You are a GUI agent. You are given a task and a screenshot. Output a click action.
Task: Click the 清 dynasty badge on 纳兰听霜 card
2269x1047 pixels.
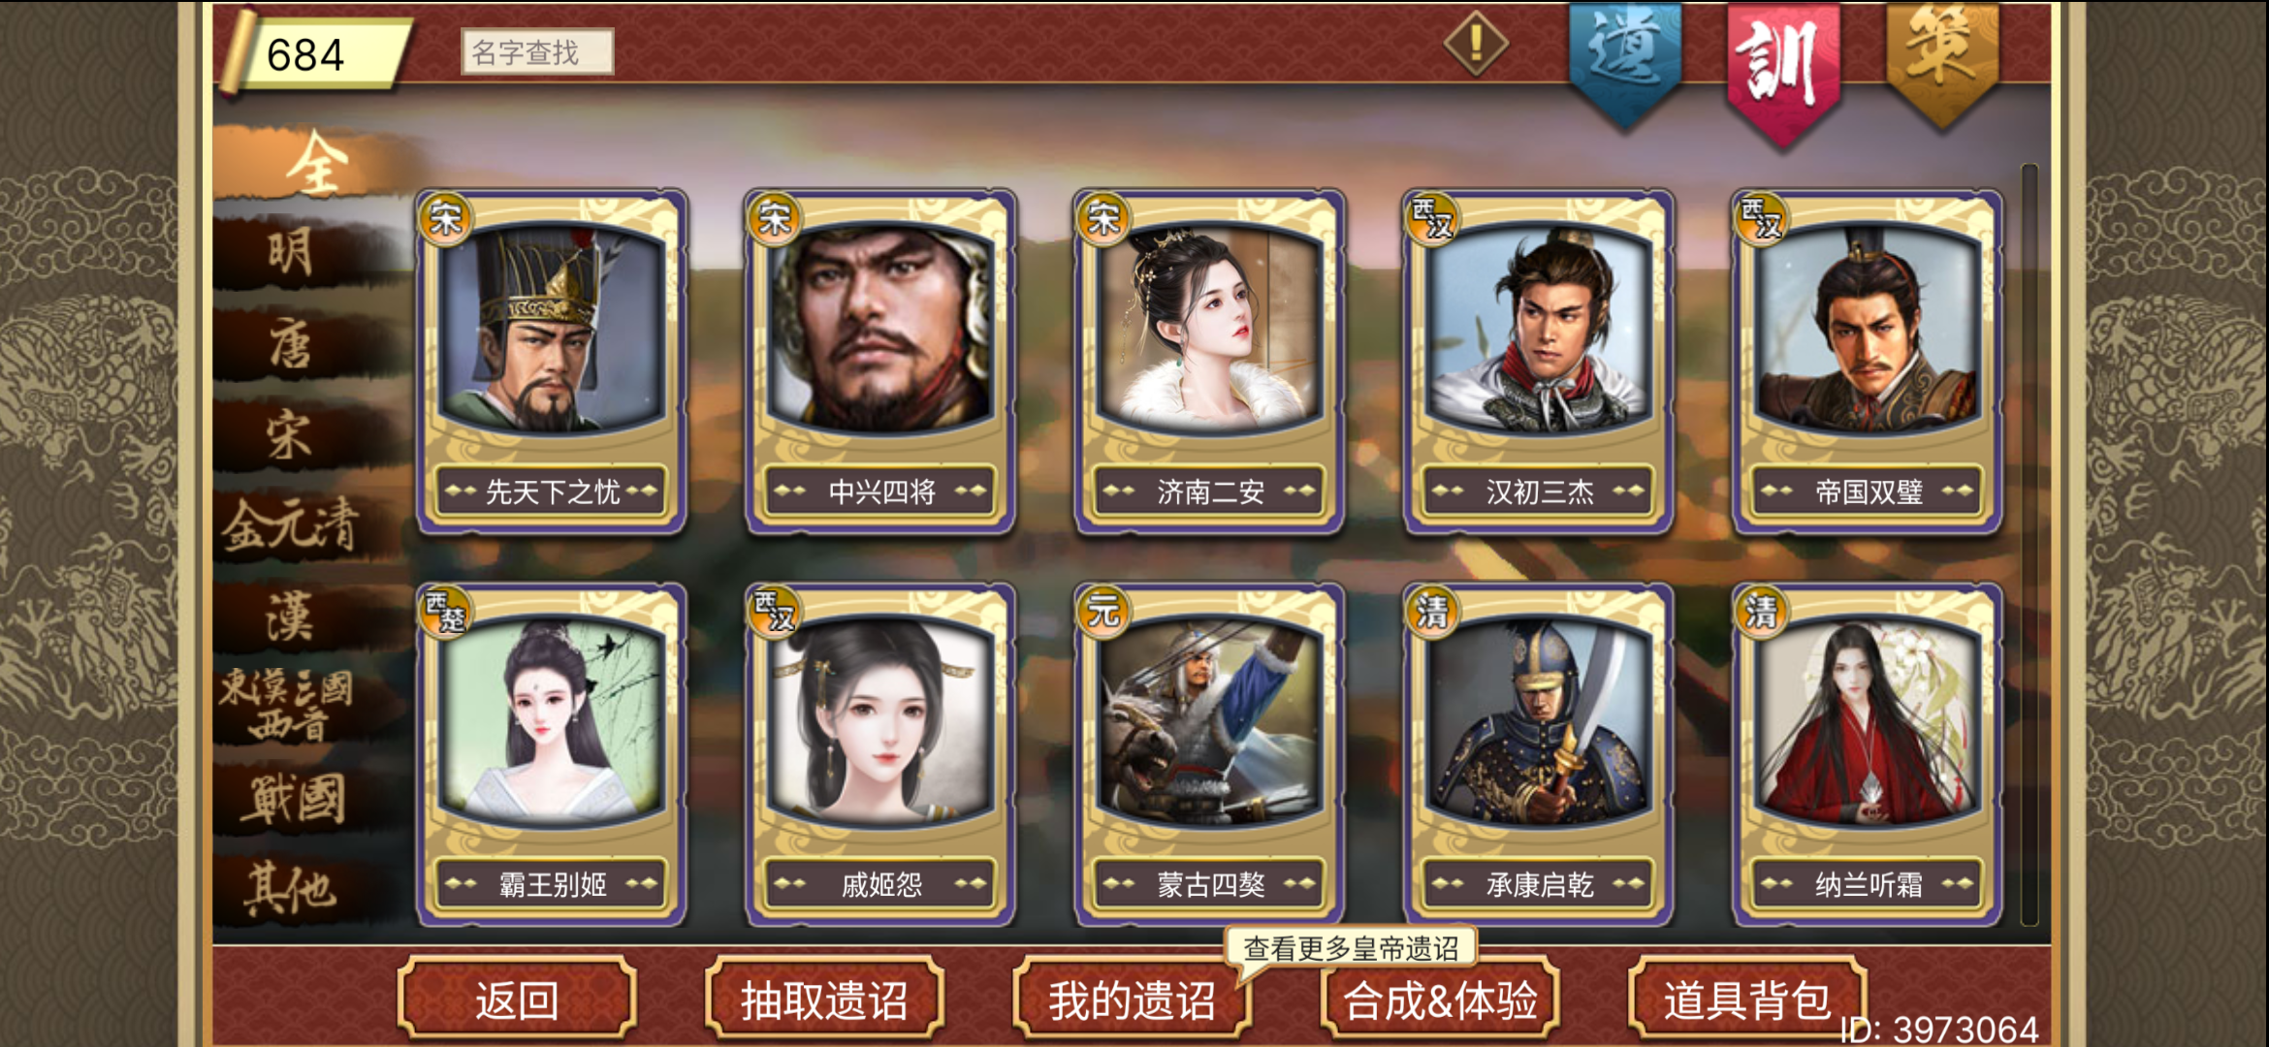click(x=1761, y=611)
